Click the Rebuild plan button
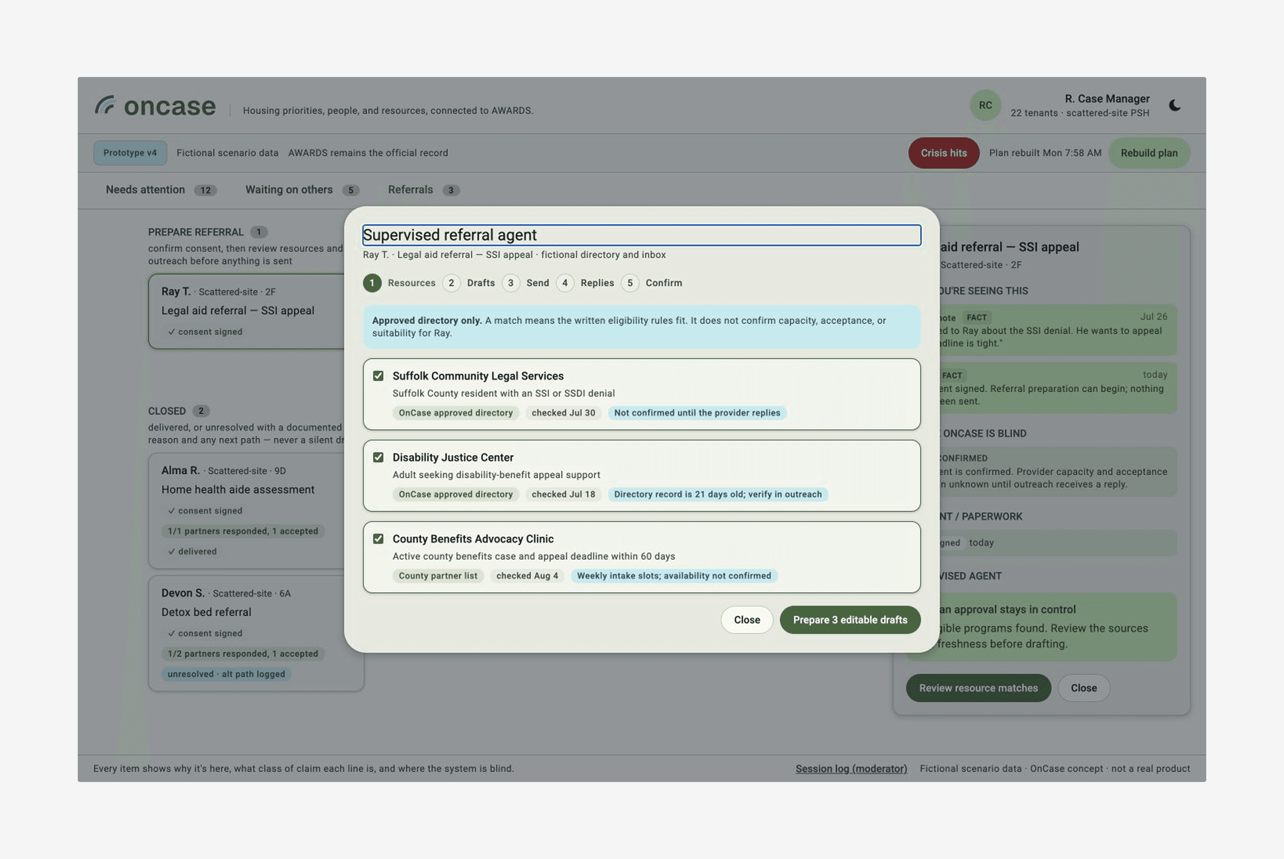 coord(1149,153)
